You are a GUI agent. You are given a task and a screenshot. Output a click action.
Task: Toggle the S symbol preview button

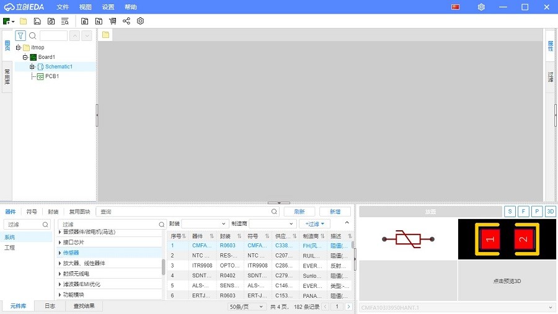[510, 212]
